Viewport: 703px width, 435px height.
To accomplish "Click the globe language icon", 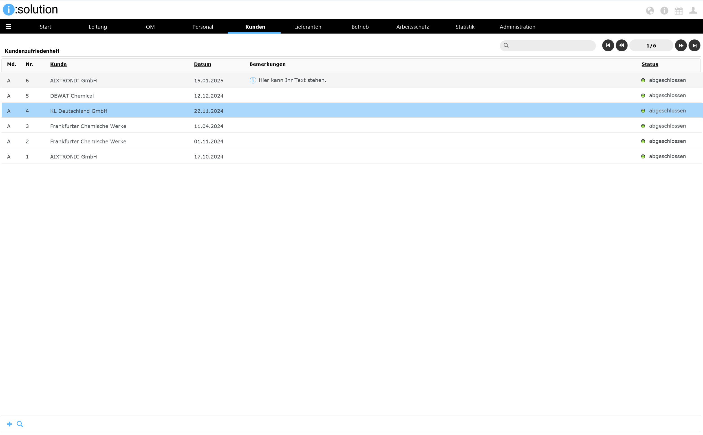I will coord(649,11).
